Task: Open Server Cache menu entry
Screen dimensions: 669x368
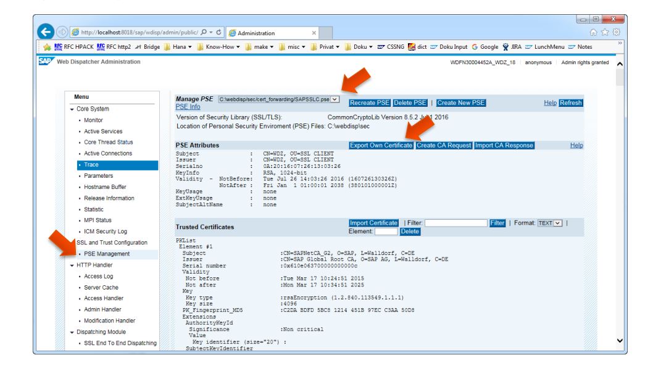Action: (x=101, y=288)
